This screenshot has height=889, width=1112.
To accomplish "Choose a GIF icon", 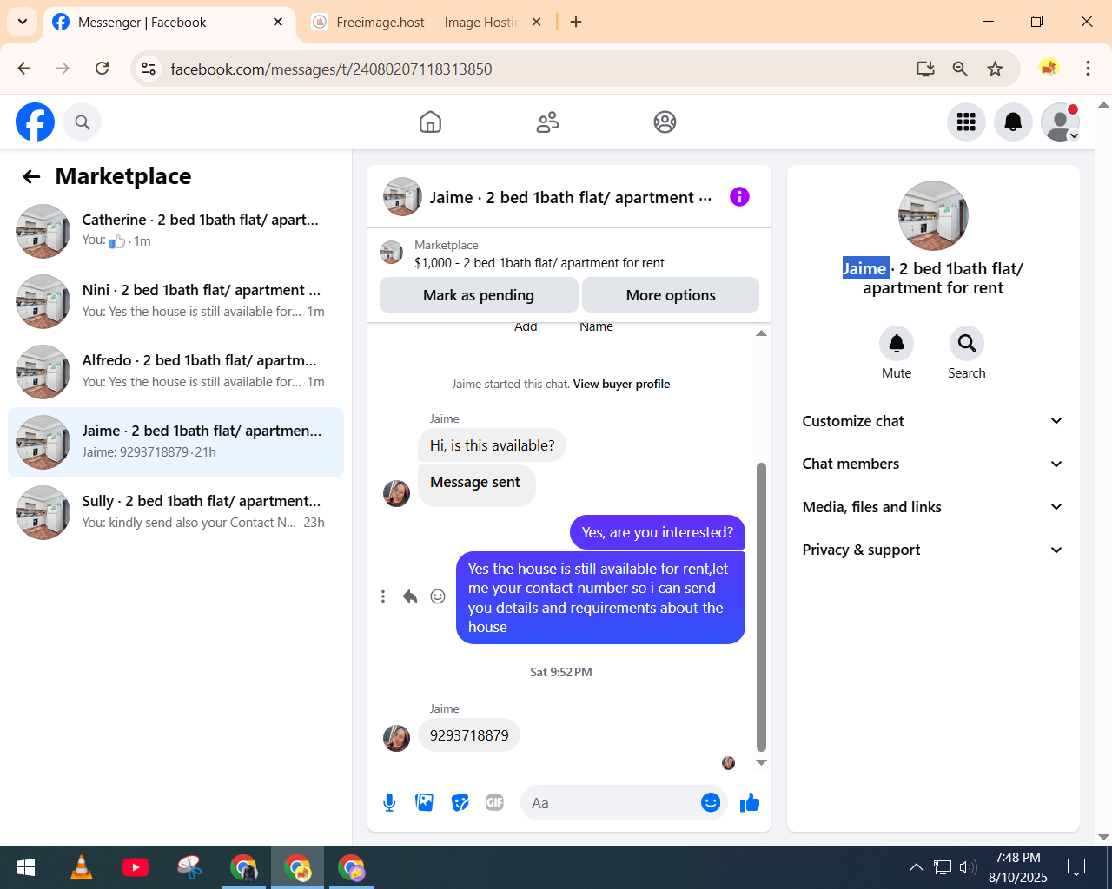I will (495, 803).
